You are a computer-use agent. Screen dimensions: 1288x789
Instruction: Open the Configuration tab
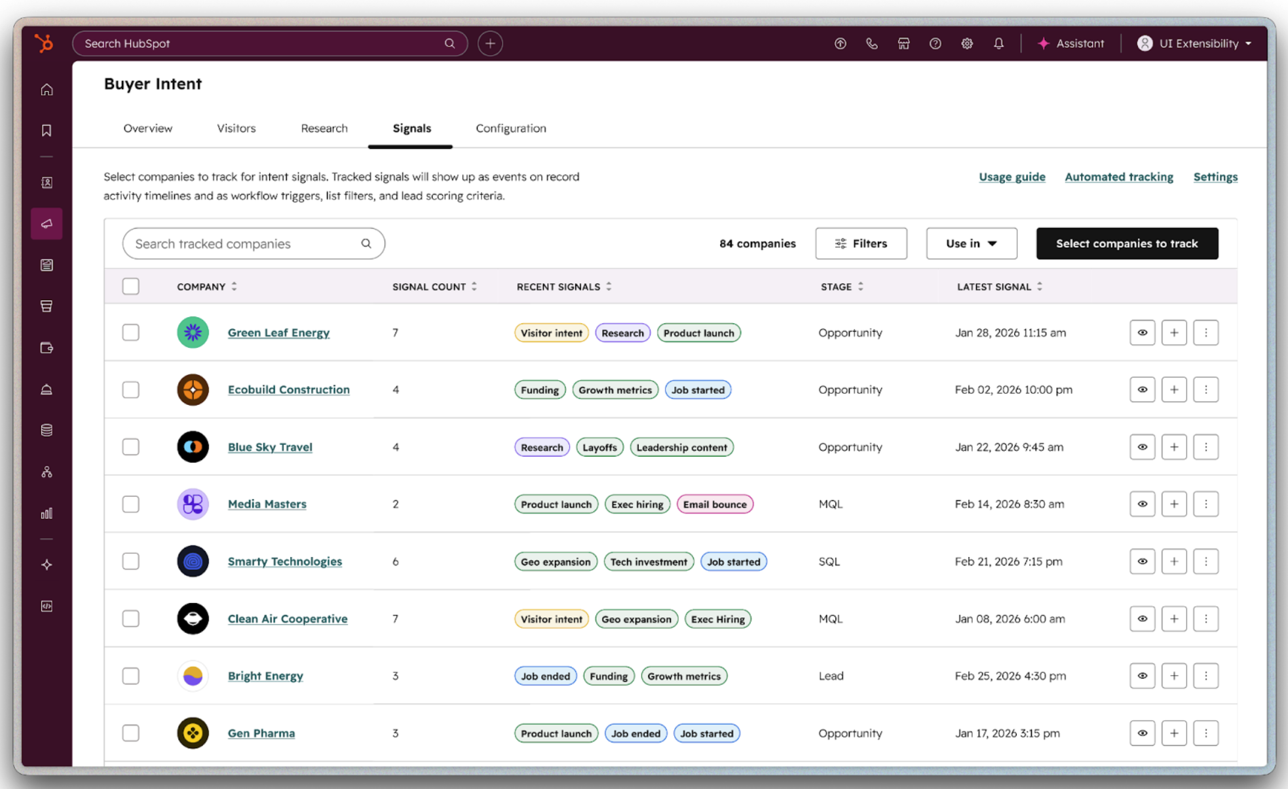pos(510,128)
